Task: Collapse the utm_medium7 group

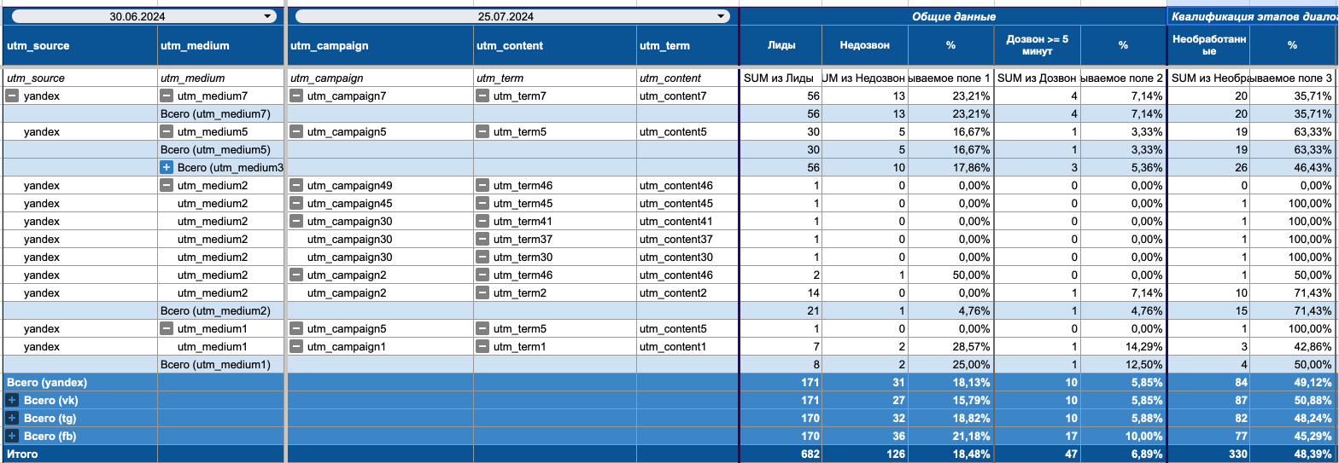Action: coord(167,96)
